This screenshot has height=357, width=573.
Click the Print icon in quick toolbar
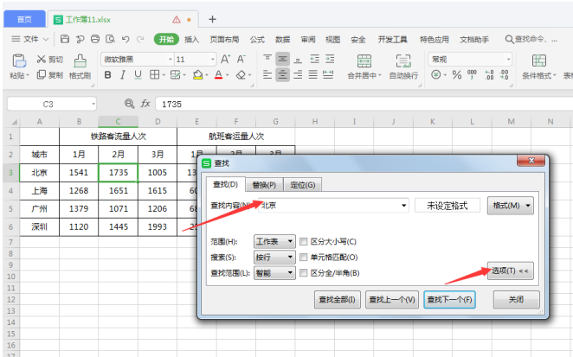[x=95, y=39]
